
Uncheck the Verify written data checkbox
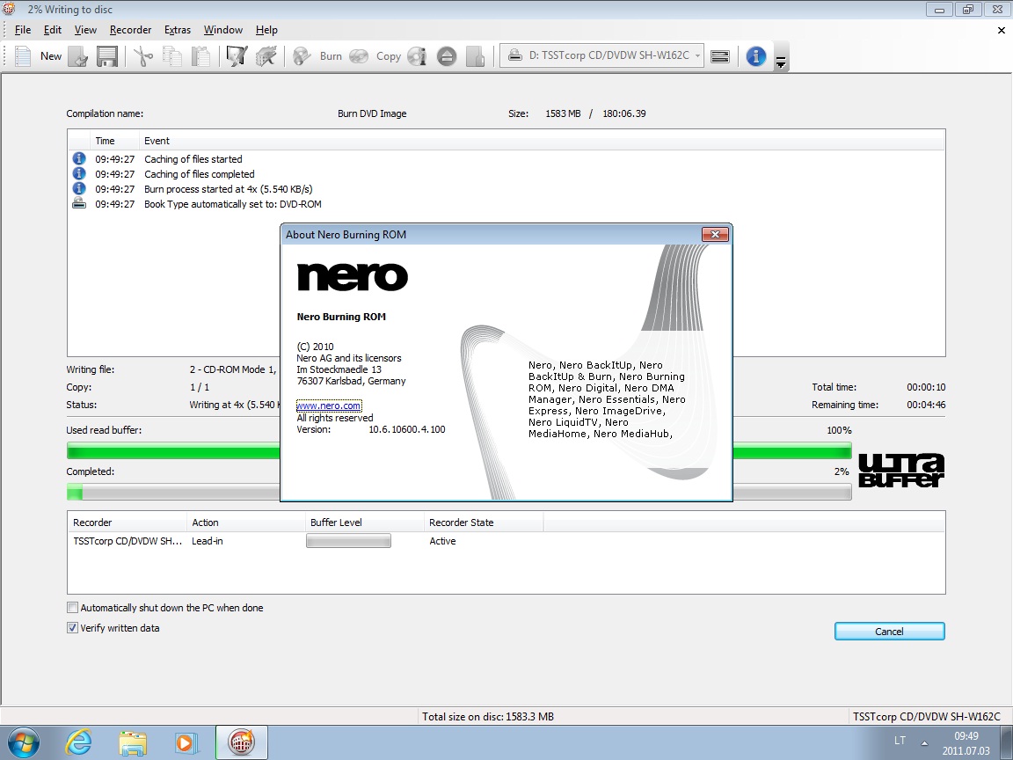click(72, 628)
